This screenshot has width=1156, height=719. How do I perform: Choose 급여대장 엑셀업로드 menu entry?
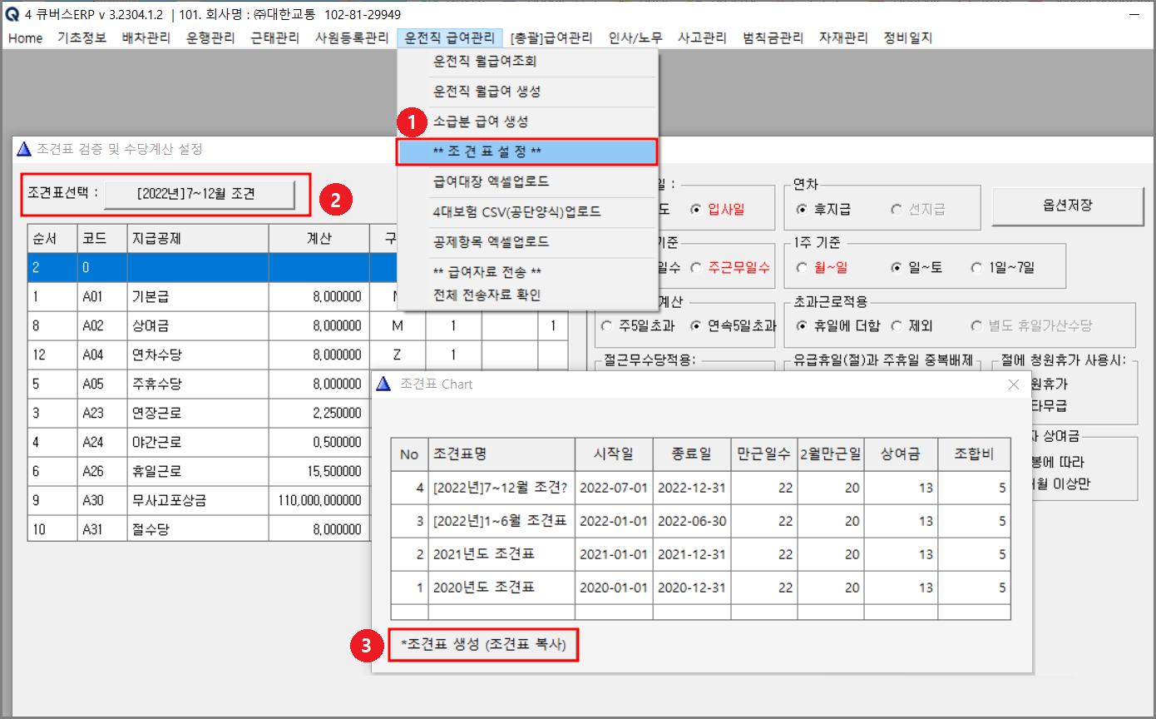[x=527, y=181]
